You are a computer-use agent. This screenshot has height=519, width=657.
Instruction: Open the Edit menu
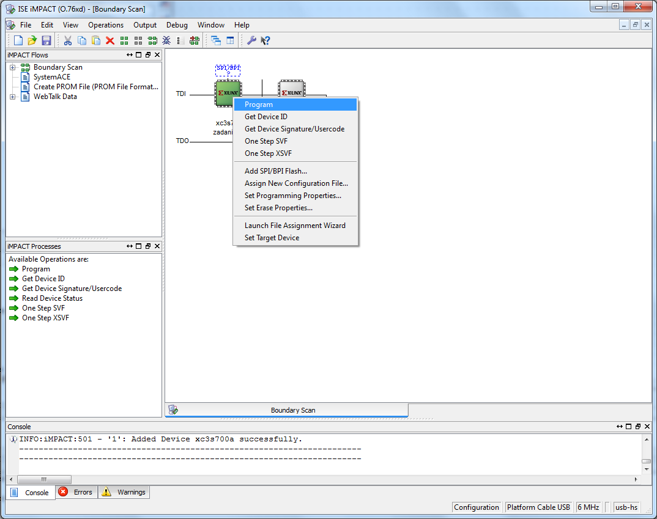tap(47, 25)
